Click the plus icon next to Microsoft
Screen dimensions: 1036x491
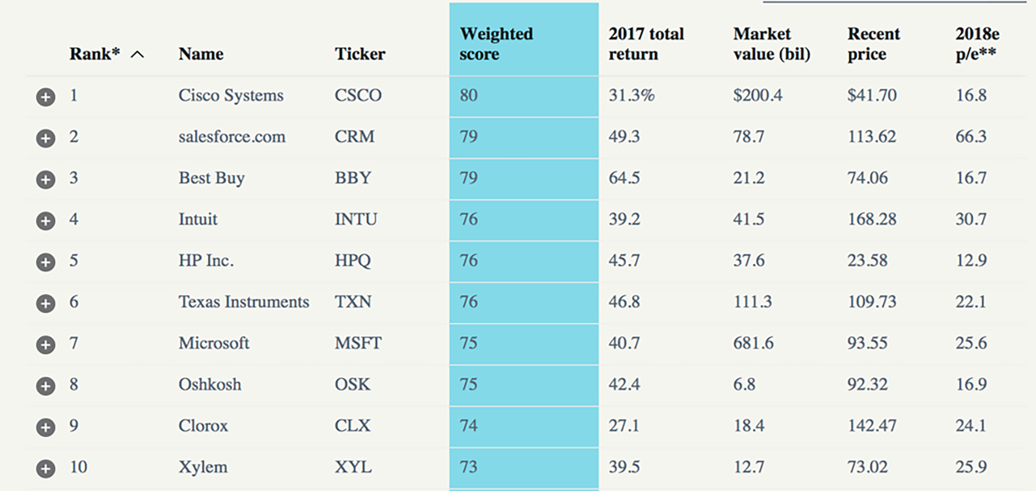point(46,345)
